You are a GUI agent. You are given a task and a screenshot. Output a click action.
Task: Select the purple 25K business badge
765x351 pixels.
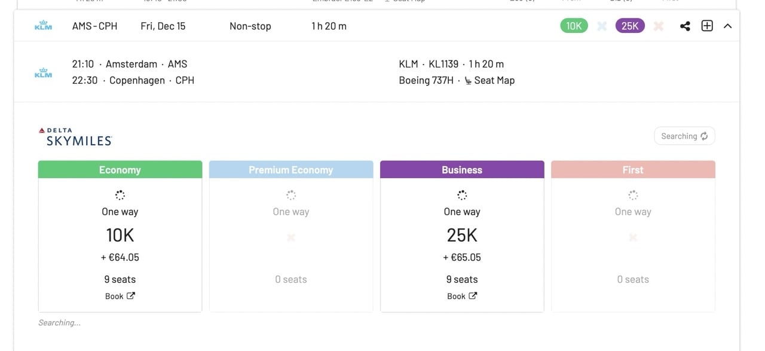630,26
